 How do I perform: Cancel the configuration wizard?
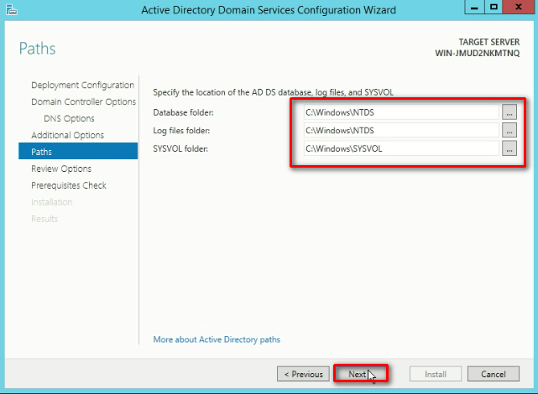coord(494,374)
